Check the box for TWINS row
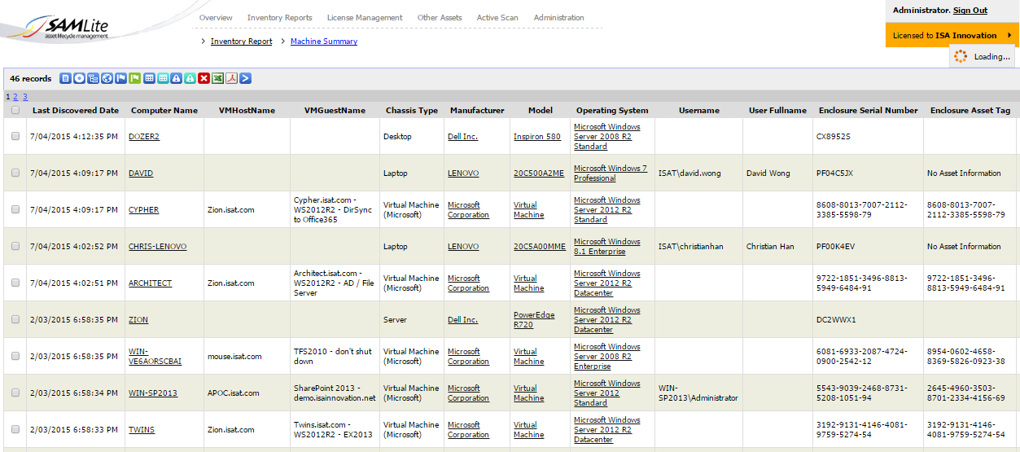 (15, 430)
